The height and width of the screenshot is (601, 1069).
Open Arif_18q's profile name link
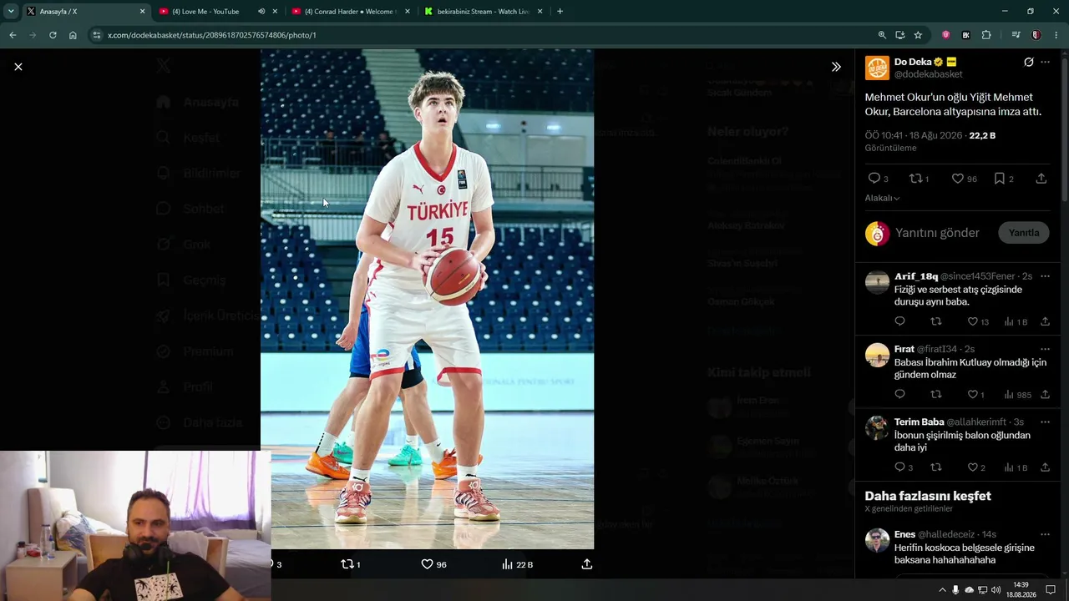tap(916, 276)
